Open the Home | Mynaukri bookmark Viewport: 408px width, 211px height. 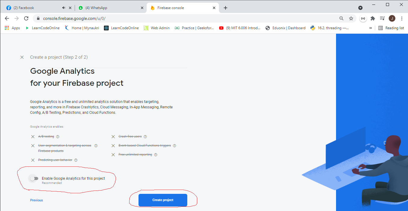[82, 28]
